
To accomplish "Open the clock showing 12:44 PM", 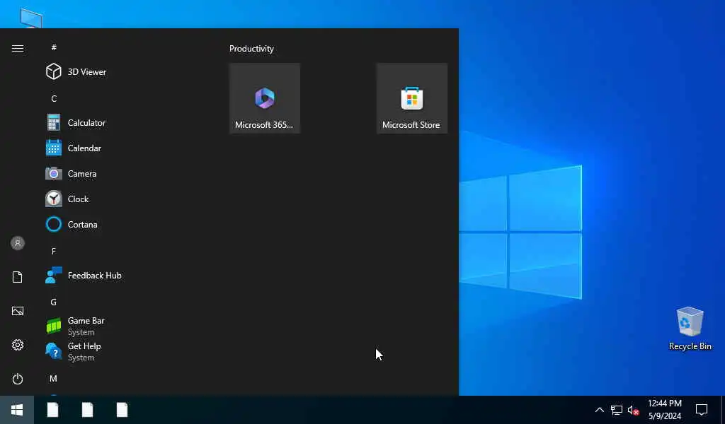I will coord(665,410).
